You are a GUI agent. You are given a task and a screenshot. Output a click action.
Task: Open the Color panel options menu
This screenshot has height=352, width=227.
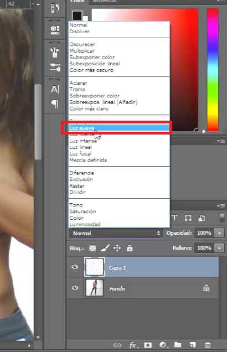click(x=222, y=1)
